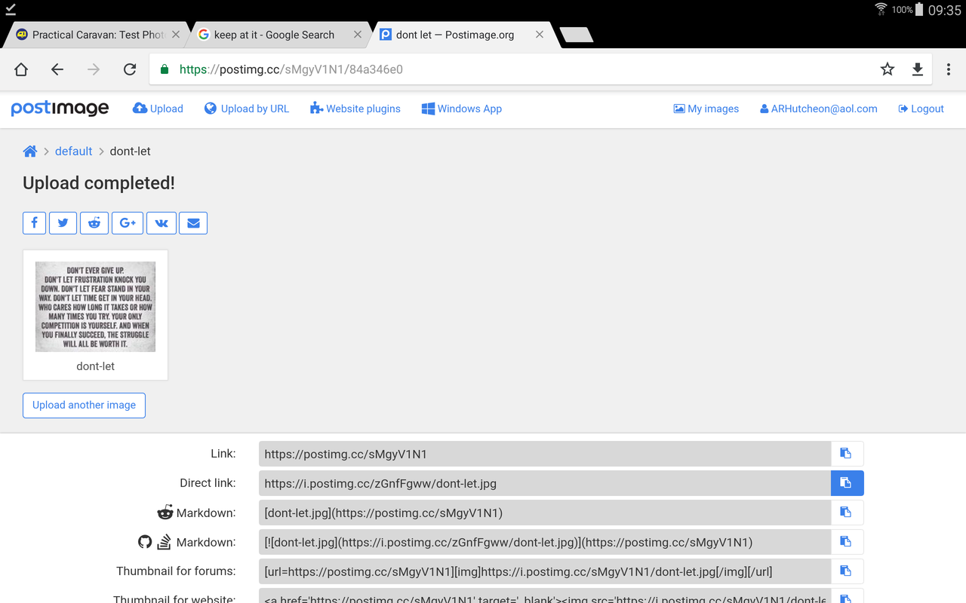The height and width of the screenshot is (603, 966).
Task: Open ARHutcheon@aol.com account link
Action: (x=819, y=109)
